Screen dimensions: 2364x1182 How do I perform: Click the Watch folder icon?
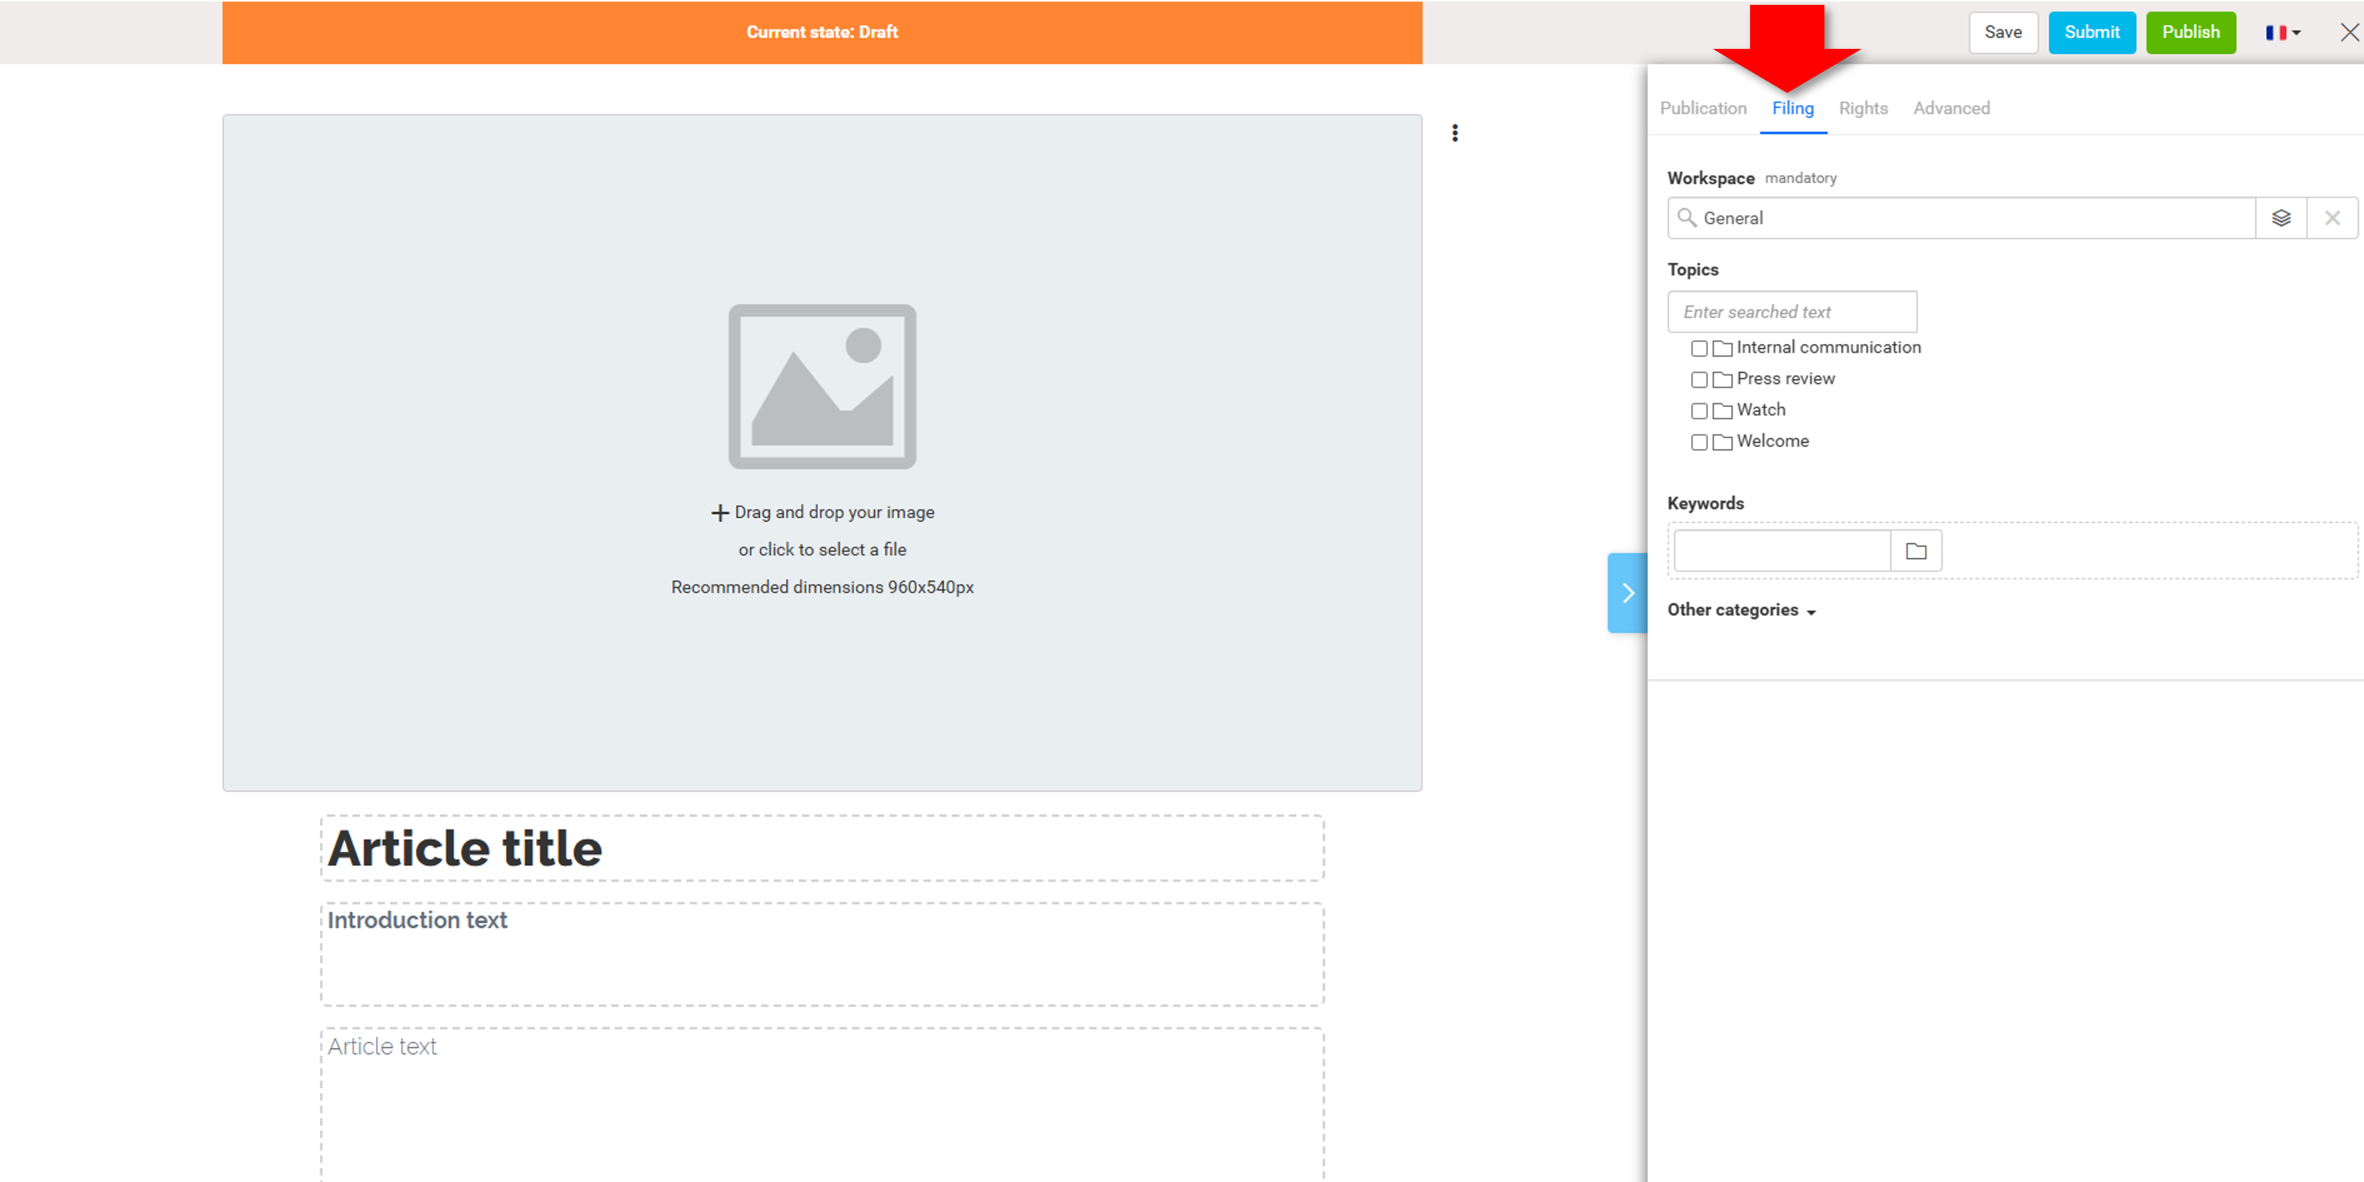1721,411
